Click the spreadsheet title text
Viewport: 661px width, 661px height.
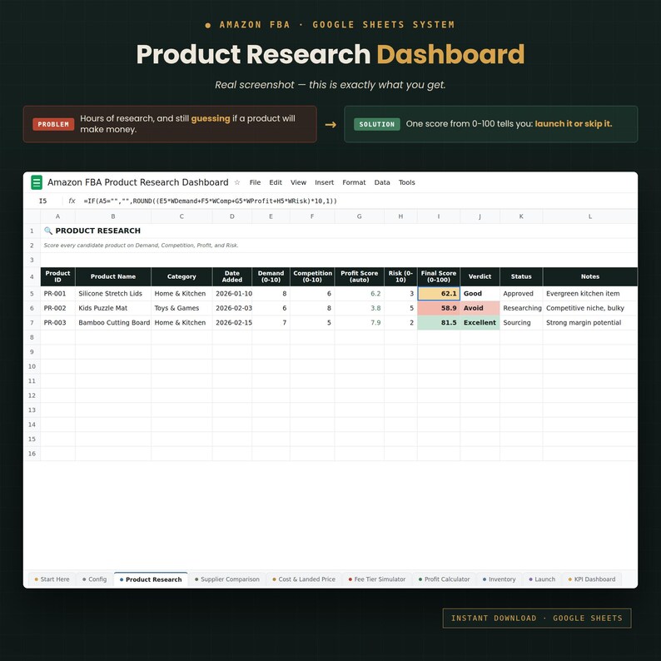point(138,182)
